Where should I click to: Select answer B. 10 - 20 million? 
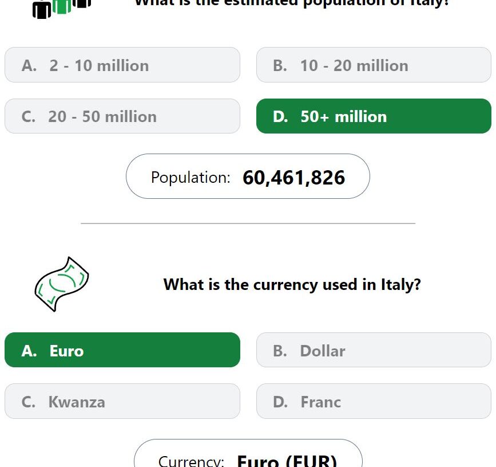click(374, 65)
